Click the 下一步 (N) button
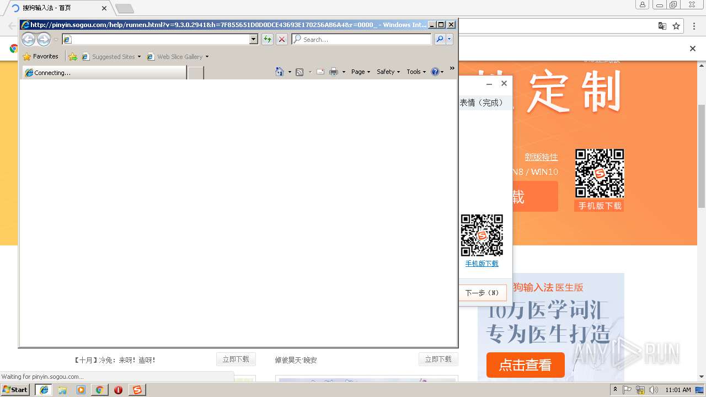Image resolution: width=706 pixels, height=397 pixels. 482,293
